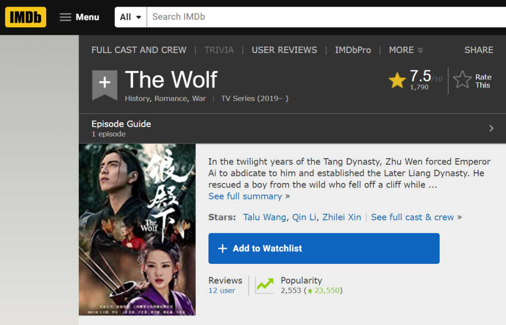Click the gold rating star
The width and height of the screenshot is (506, 325).
click(x=397, y=80)
